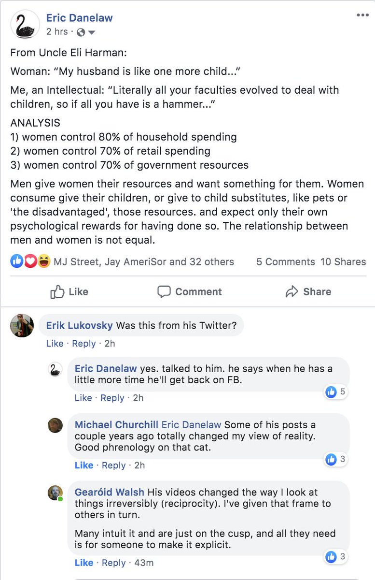Open the post options three-dot menu
The image size is (375, 580).
(x=362, y=15)
